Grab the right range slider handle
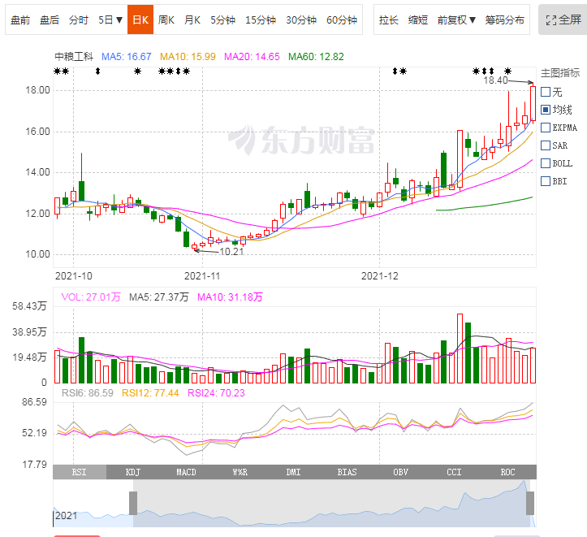This screenshot has height=537, width=587. point(530,504)
